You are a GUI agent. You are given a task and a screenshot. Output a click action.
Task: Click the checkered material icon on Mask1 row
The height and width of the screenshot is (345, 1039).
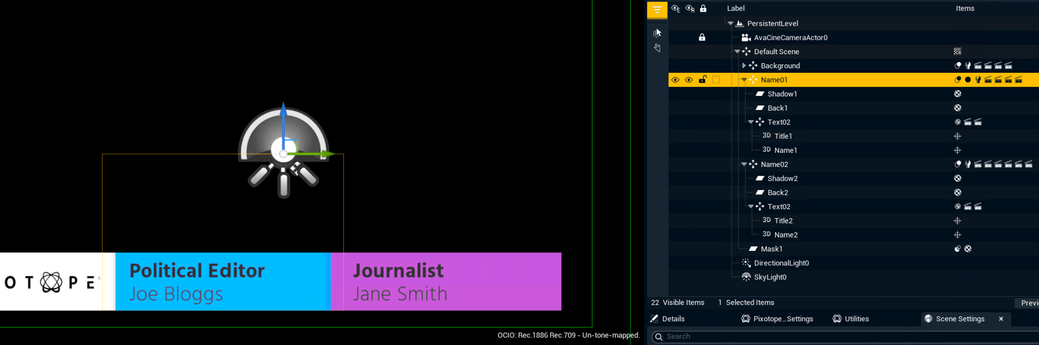pyautogui.click(x=968, y=249)
